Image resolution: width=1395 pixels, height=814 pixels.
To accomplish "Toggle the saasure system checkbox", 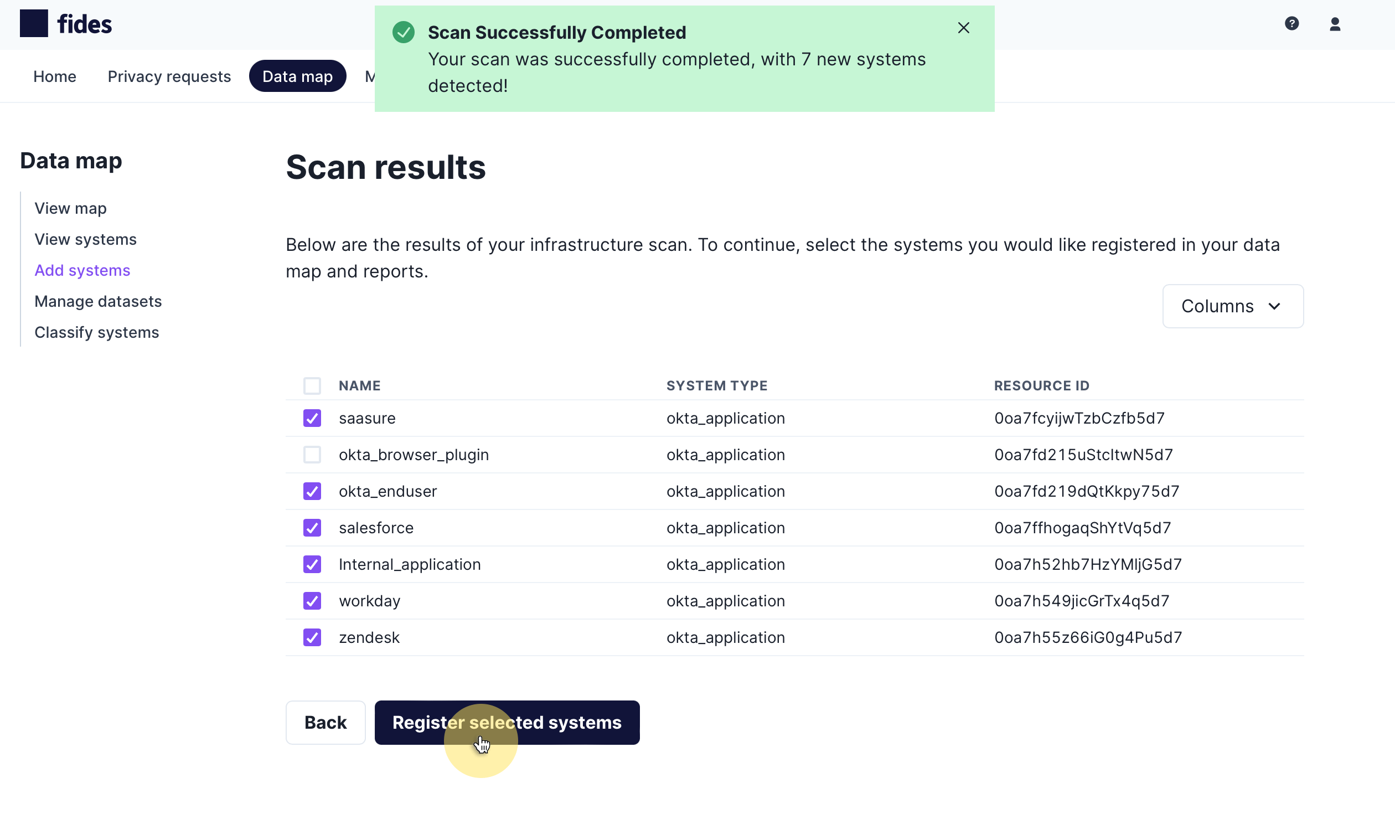I will [313, 418].
